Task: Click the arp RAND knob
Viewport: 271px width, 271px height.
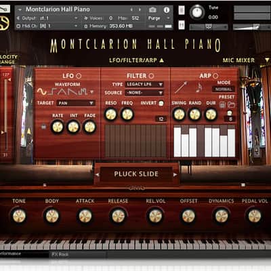Action: (195, 114)
